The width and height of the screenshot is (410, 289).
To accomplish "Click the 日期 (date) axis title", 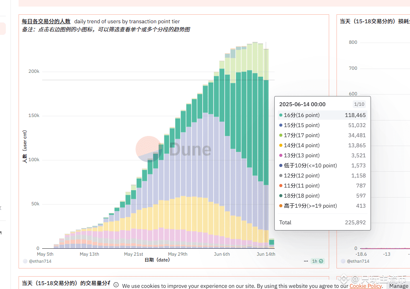I will click(157, 260).
